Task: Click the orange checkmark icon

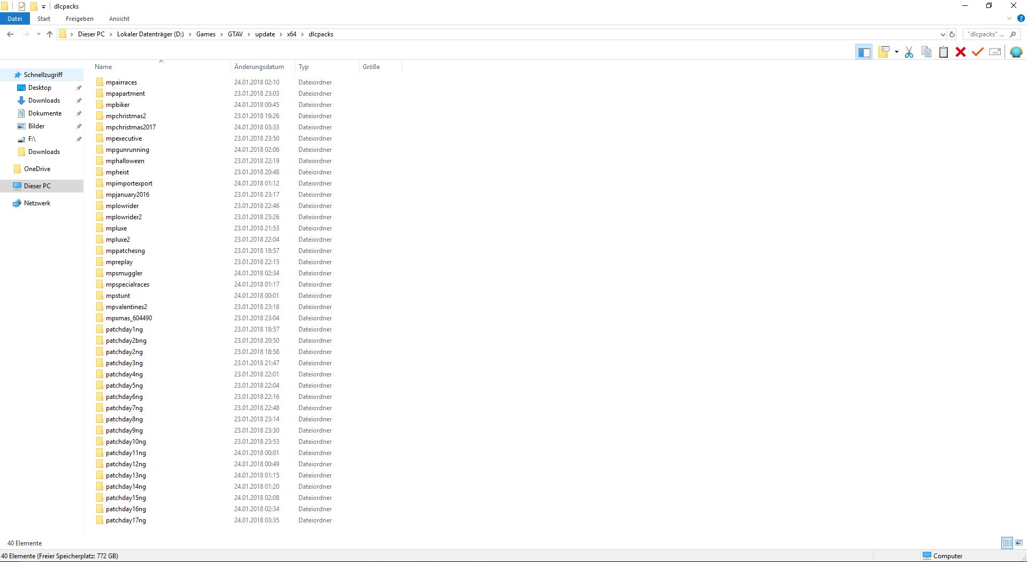Action: [978, 52]
